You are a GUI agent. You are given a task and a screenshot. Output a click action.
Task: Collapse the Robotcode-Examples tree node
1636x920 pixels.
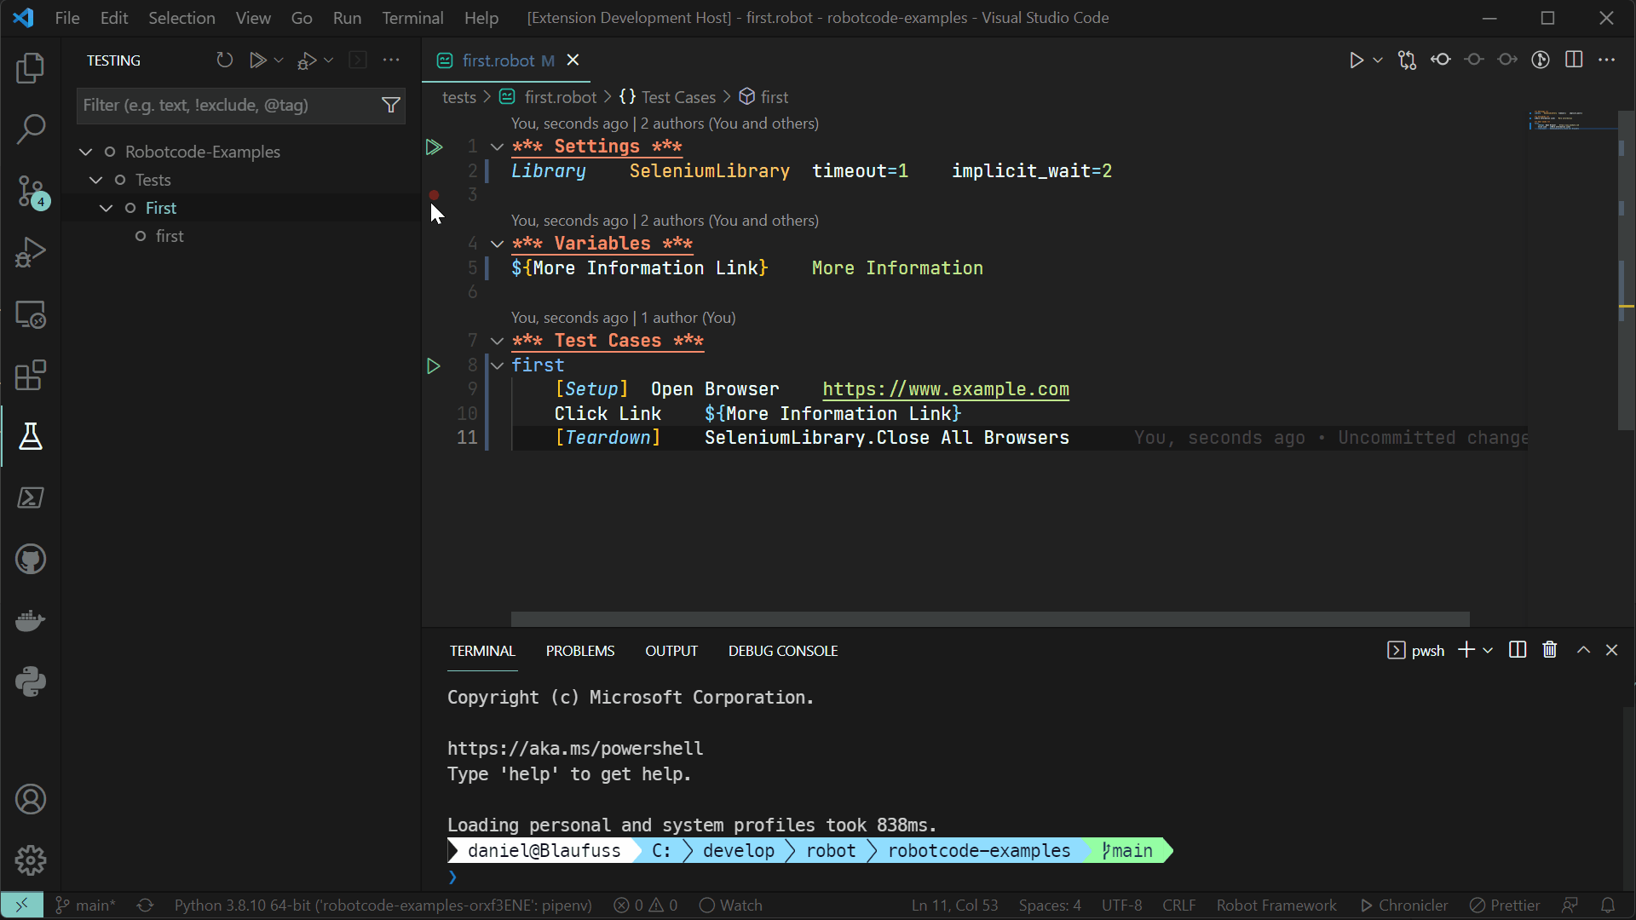pyautogui.click(x=85, y=152)
